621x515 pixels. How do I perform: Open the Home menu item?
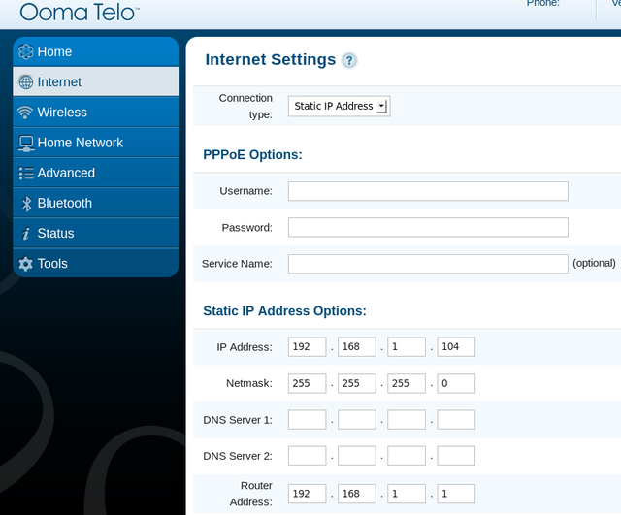click(95, 51)
